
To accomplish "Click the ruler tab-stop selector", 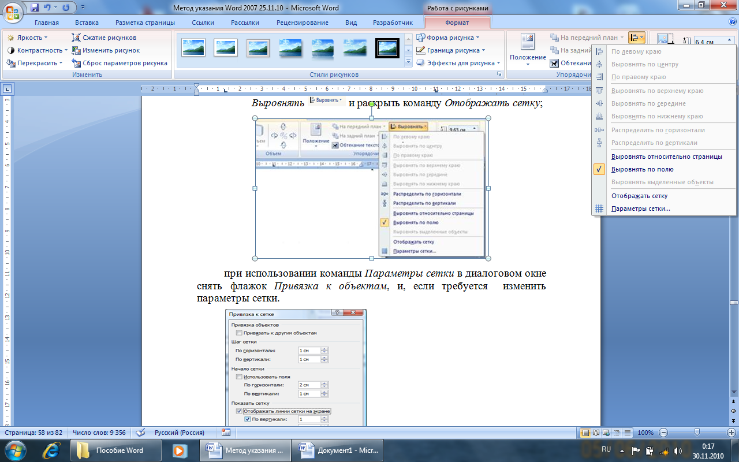I will (x=8, y=89).
